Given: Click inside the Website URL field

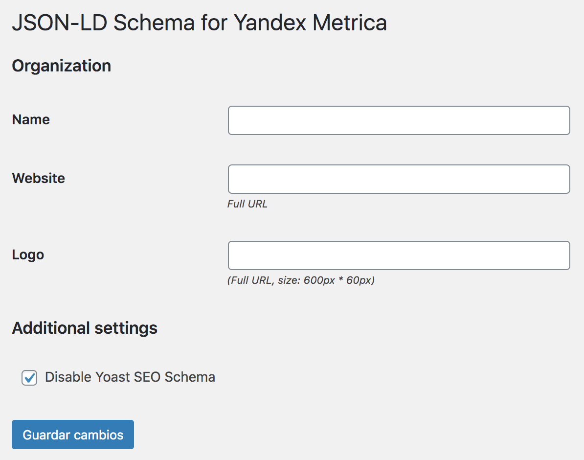Looking at the screenshot, I should [399, 179].
